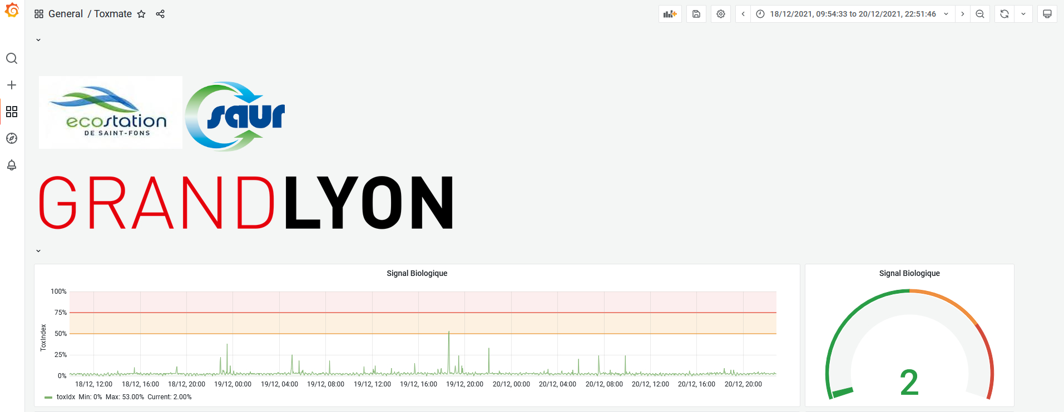Click the Toxmate dashboard title
The width and height of the screenshot is (1064, 412).
(x=113, y=14)
